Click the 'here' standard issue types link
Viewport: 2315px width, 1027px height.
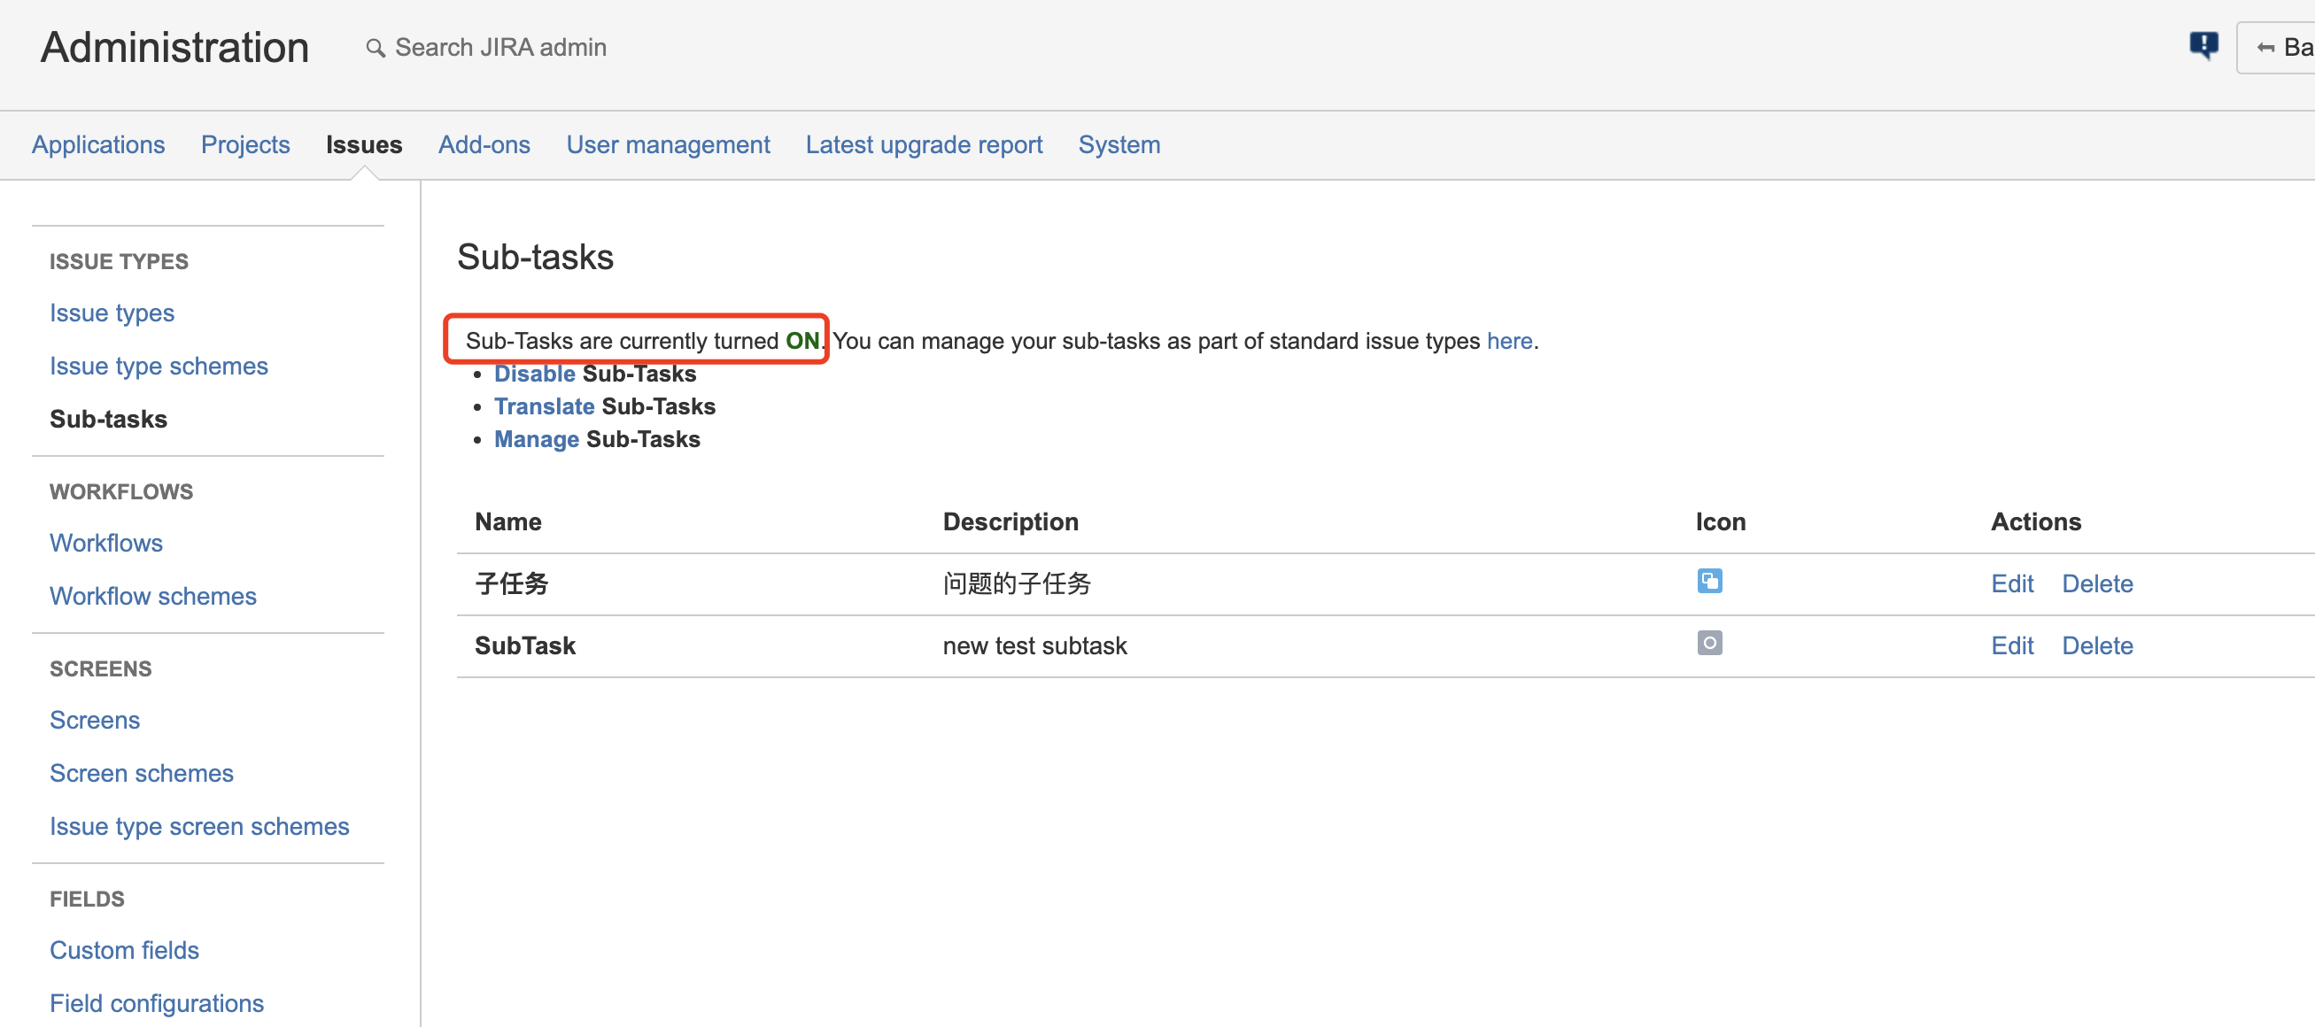point(1508,342)
